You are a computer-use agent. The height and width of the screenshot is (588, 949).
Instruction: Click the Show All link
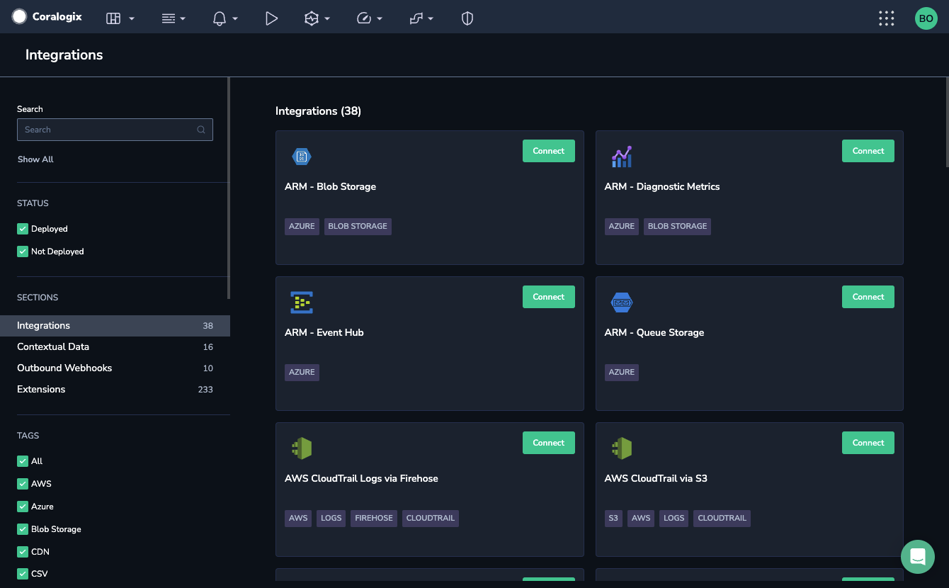pyautogui.click(x=35, y=159)
